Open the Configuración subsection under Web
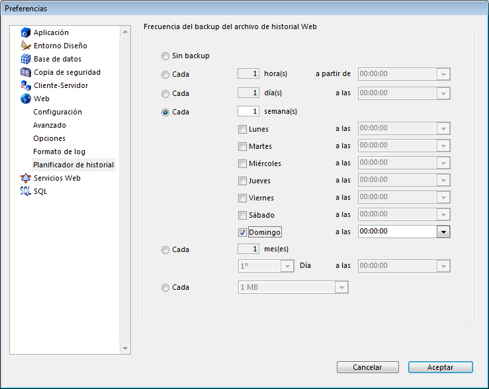Screen dimensions: 489x389 [58, 112]
